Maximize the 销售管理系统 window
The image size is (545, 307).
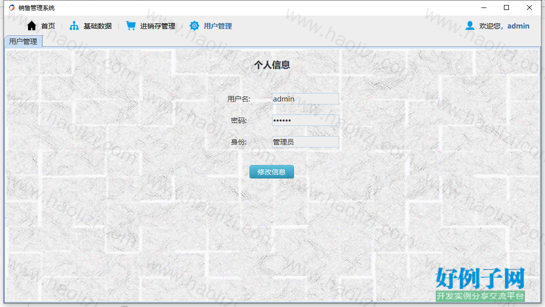[506, 7]
